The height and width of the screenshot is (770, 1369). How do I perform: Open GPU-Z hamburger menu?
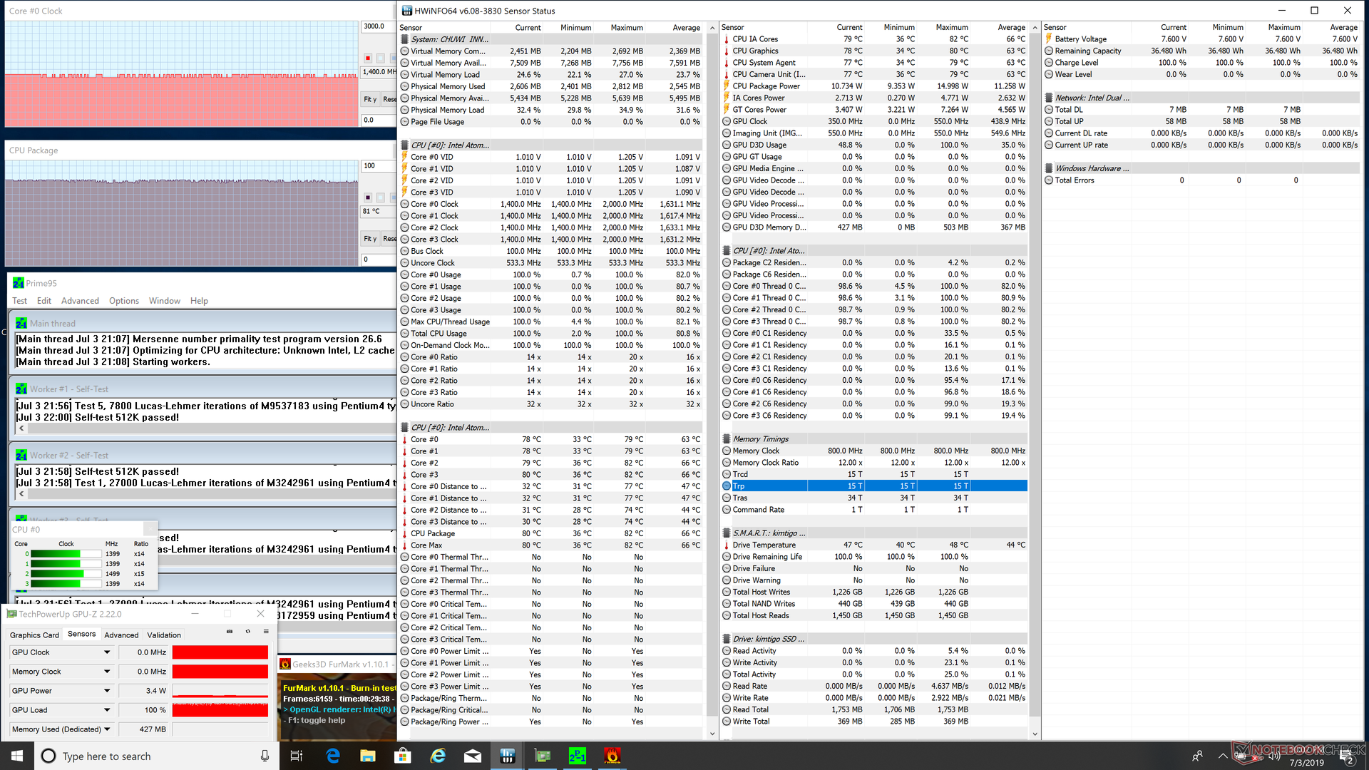[x=266, y=631]
